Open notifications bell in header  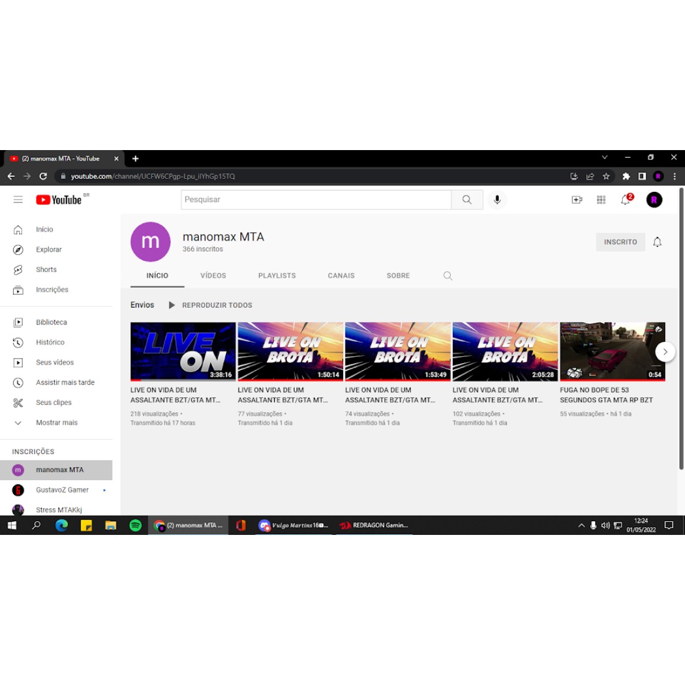[626, 200]
